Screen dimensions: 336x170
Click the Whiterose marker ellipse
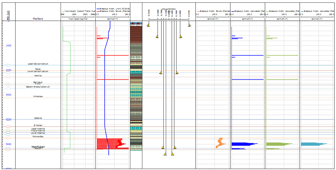point(8,98)
